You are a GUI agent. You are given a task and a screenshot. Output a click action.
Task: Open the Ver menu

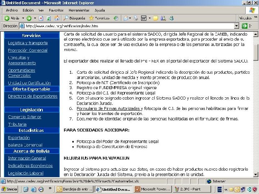coord(41,10)
